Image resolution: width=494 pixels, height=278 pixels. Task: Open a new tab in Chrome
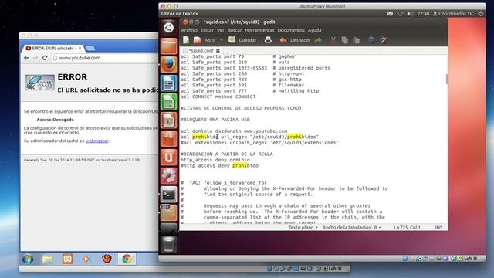coord(90,48)
